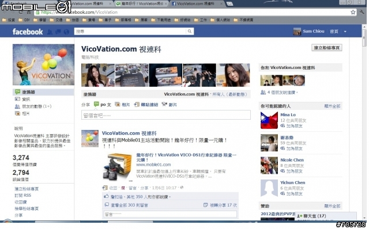Open the new tab button
The width and height of the screenshot is (369, 229).
229,3
